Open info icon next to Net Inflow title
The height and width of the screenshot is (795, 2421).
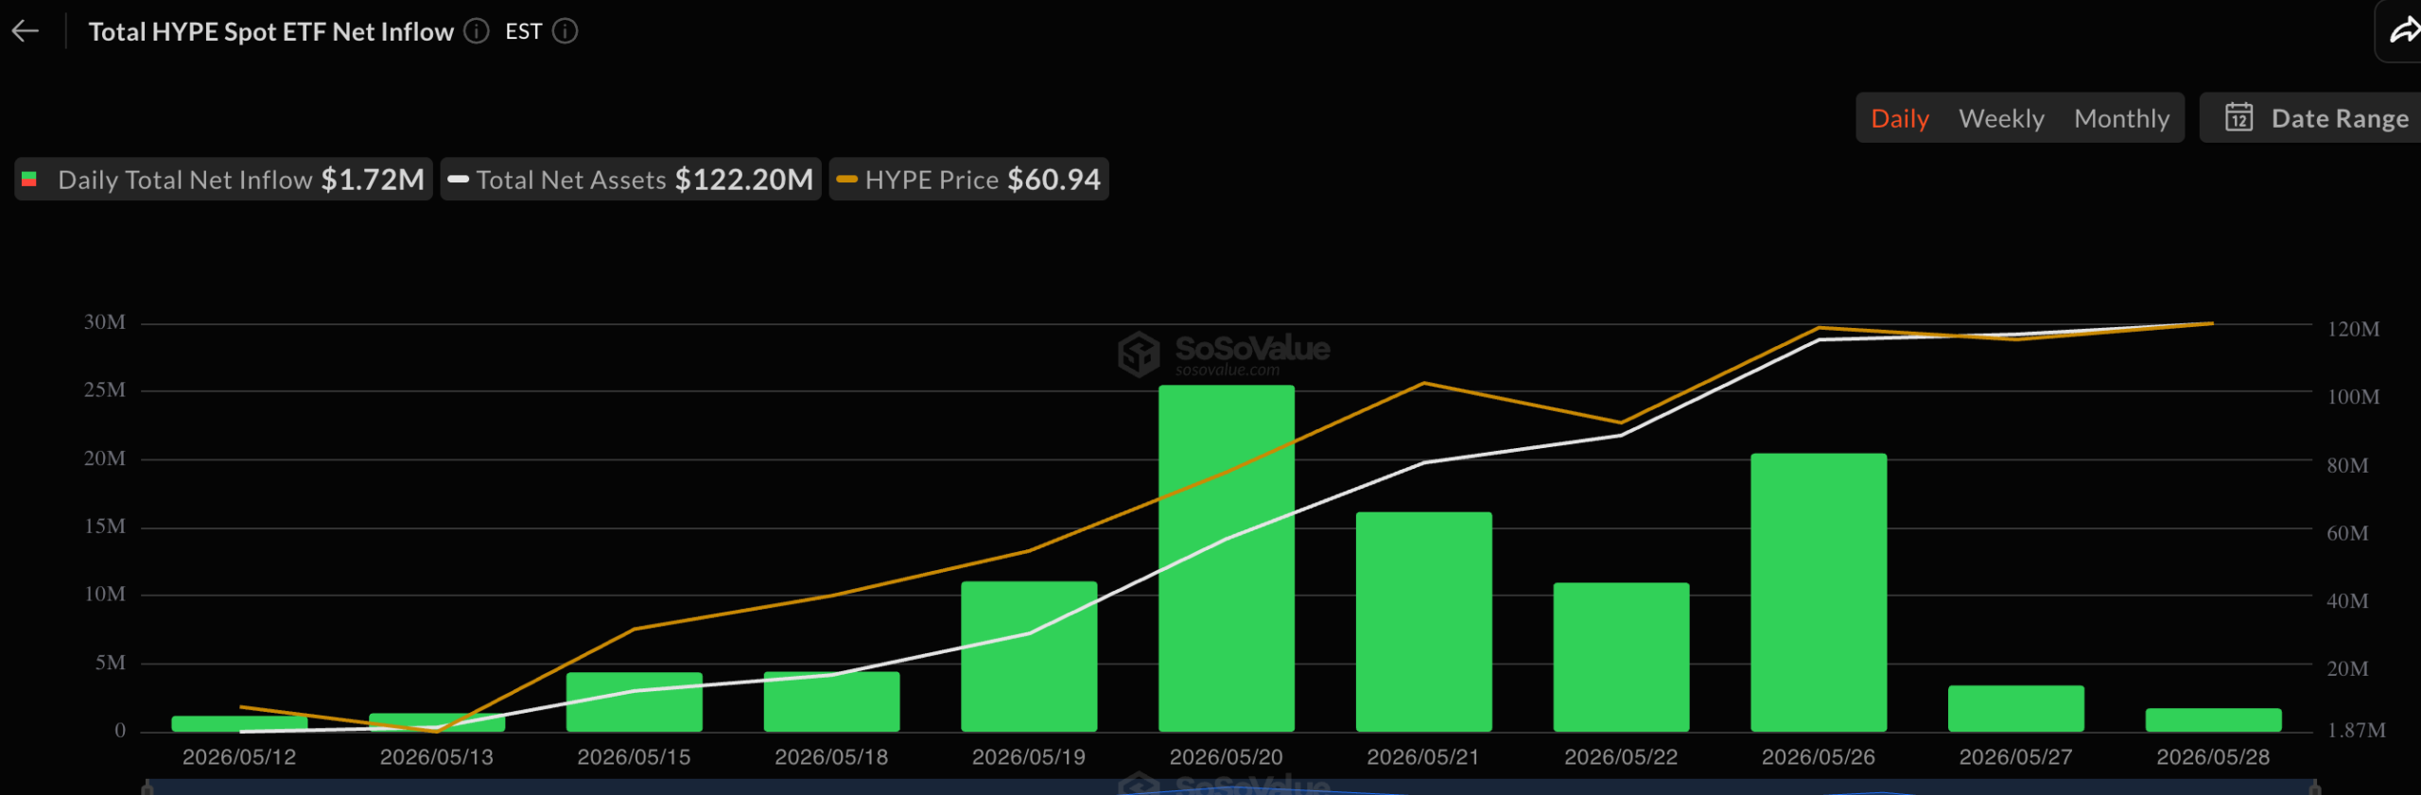(478, 31)
